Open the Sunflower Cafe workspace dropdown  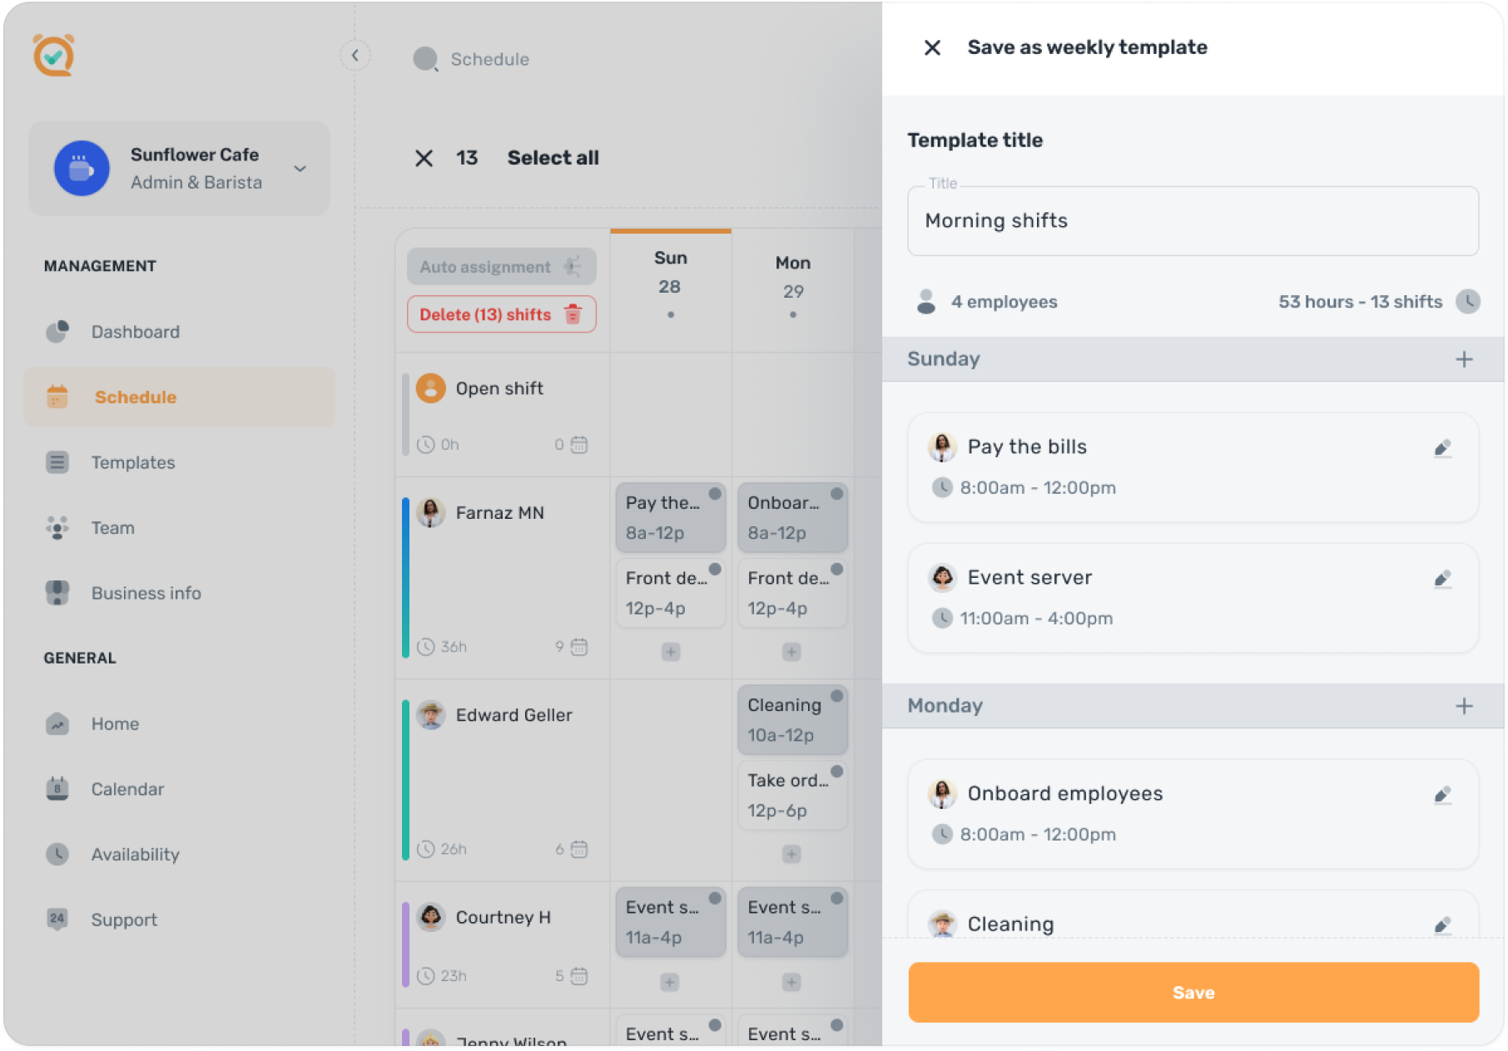point(300,169)
